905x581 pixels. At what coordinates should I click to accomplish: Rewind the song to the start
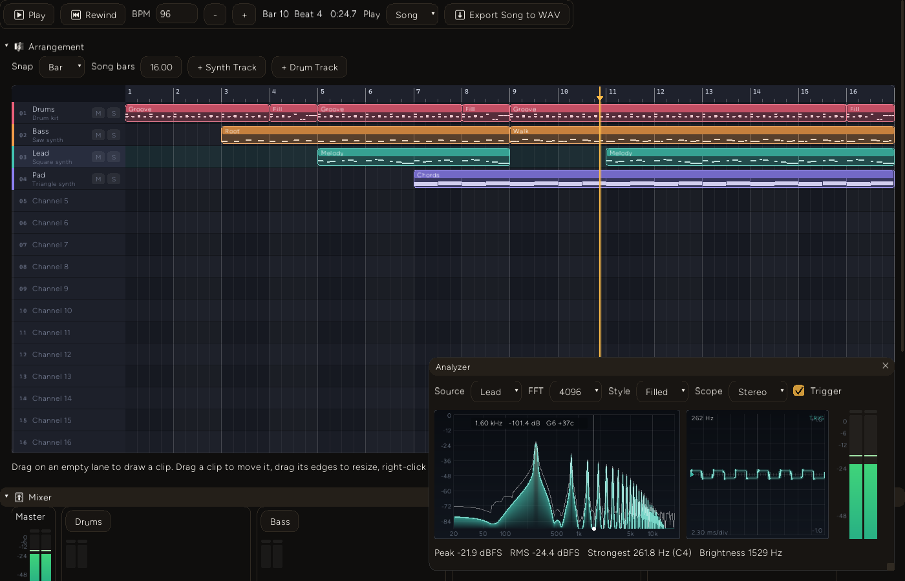pyautogui.click(x=93, y=15)
